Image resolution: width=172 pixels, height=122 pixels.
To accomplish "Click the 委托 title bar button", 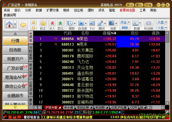I will point(139,5).
